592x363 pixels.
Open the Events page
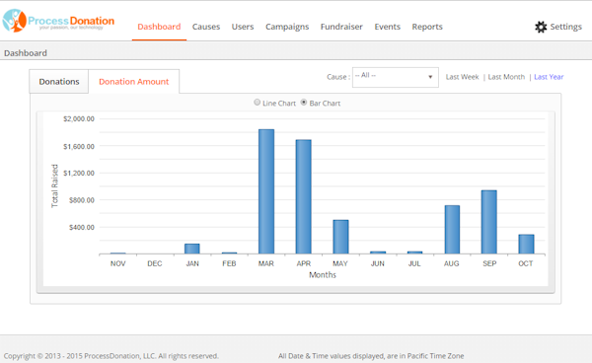pyautogui.click(x=387, y=27)
